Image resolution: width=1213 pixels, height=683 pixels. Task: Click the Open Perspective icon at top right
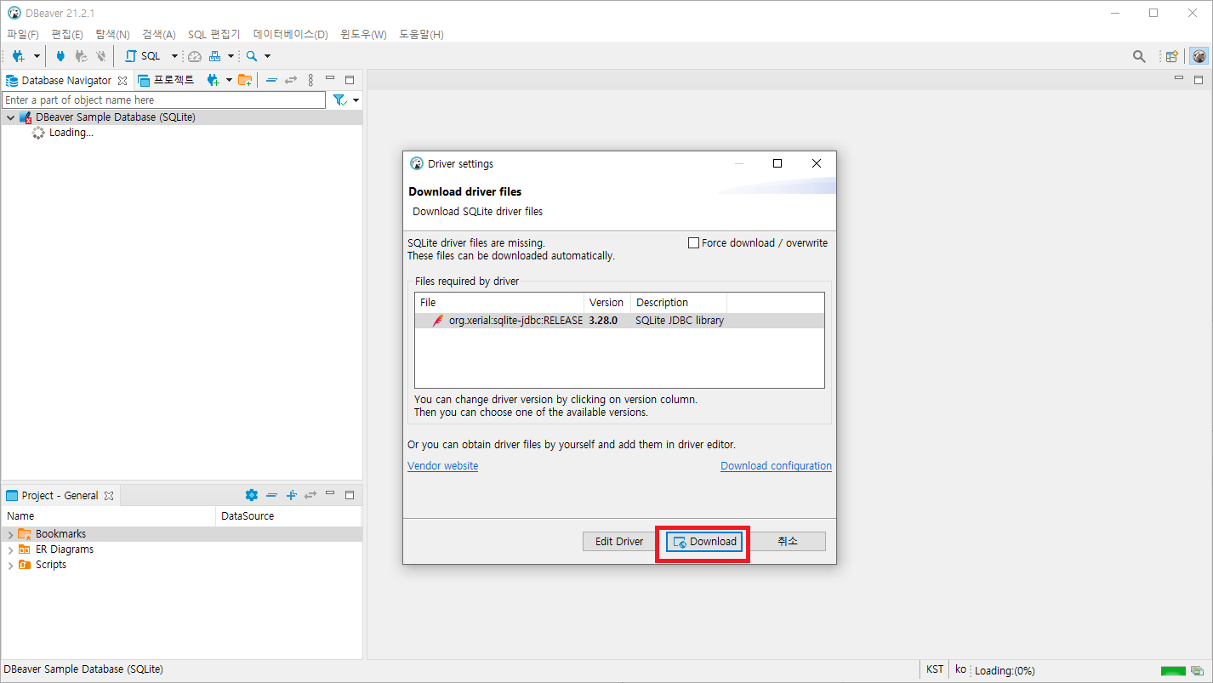tap(1172, 56)
